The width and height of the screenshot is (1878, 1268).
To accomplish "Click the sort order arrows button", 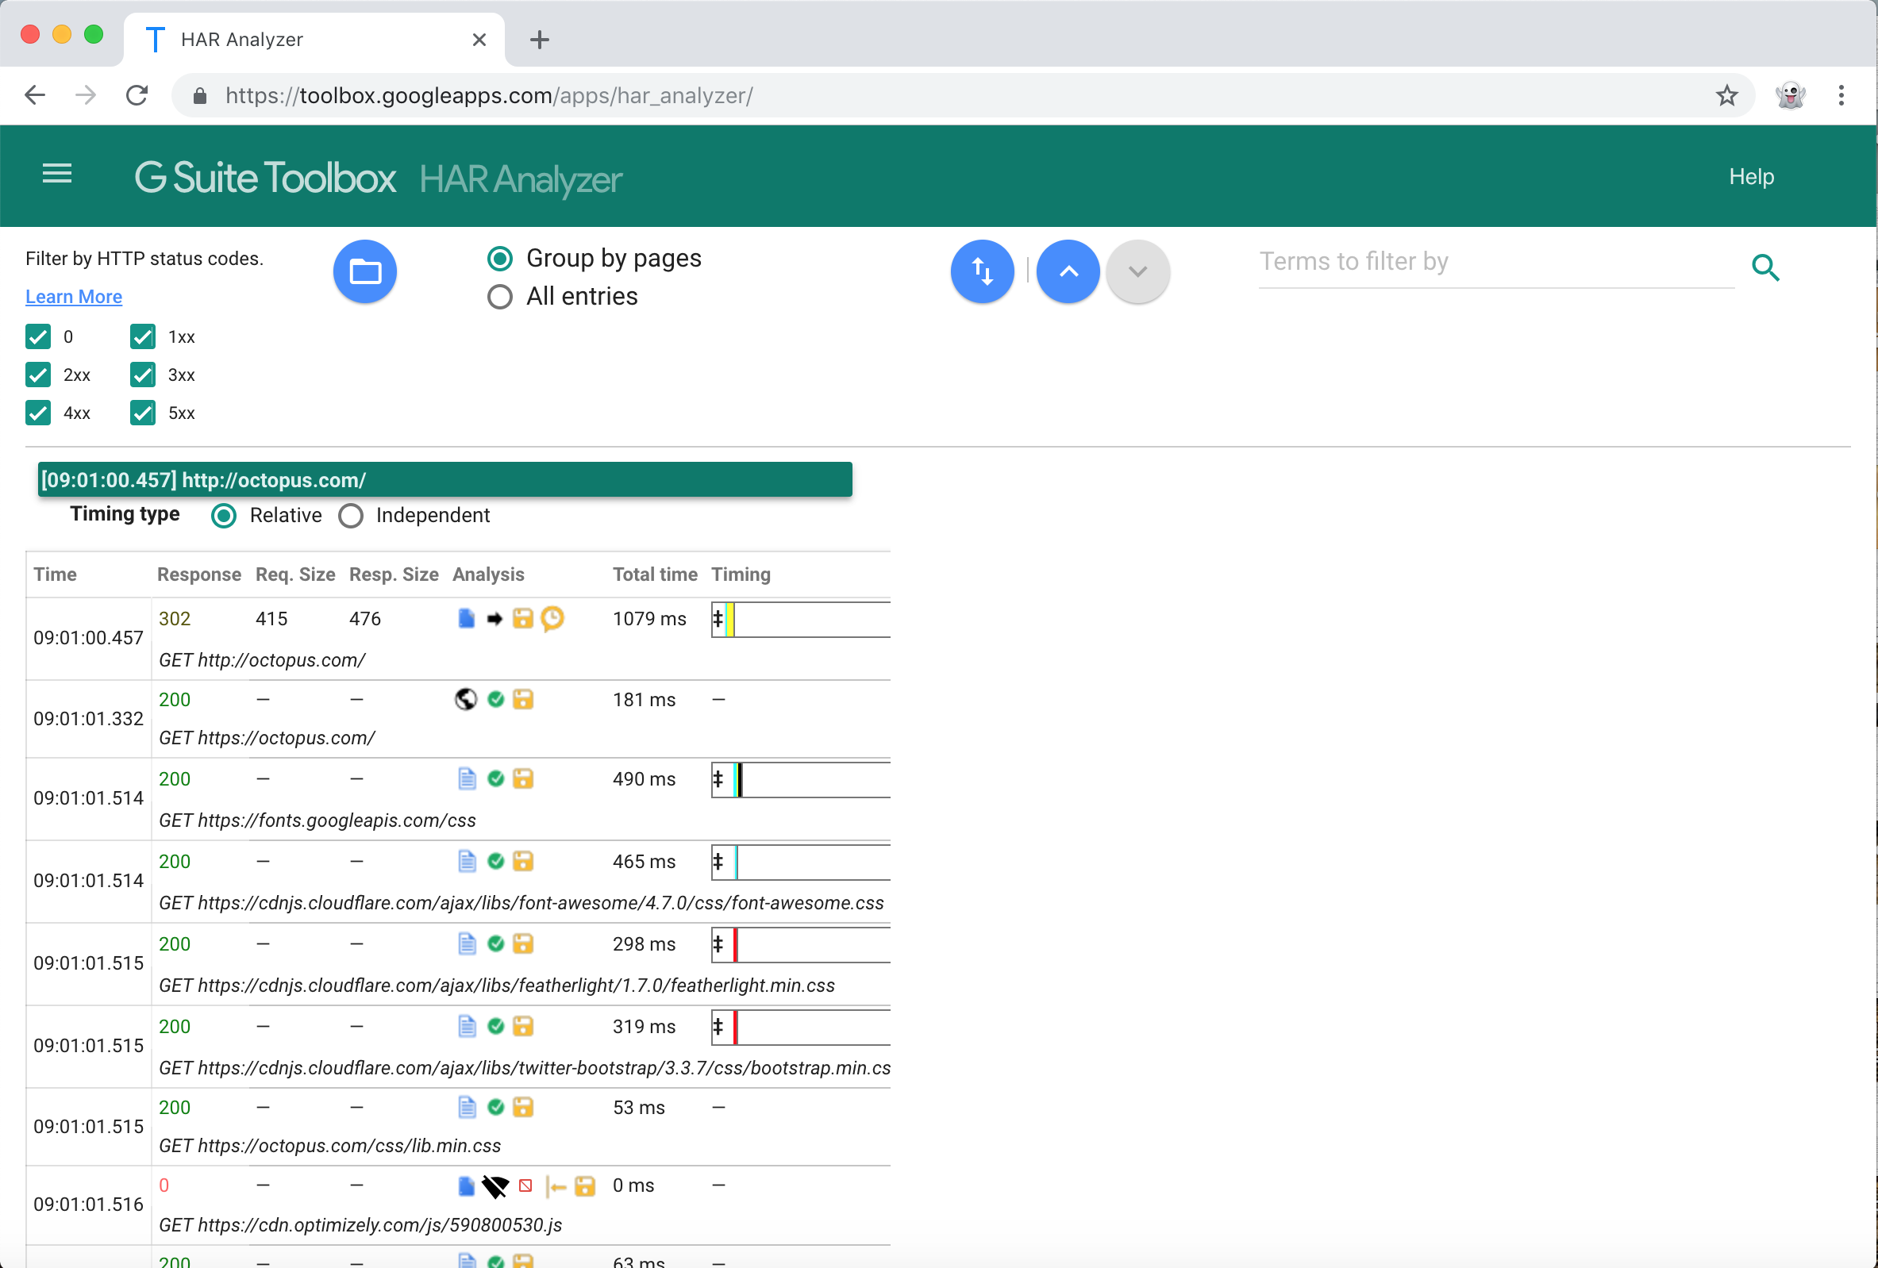I will click(982, 271).
